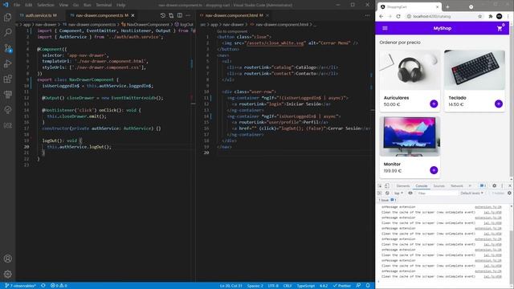Add Monitor to the cart
Viewport: 514px width, 289px height.
coord(434,170)
